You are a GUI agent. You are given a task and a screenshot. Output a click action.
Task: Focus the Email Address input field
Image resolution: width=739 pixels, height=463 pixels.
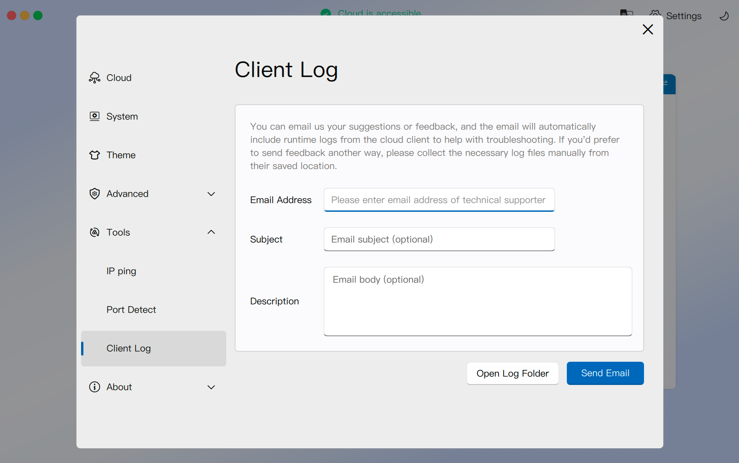pos(439,200)
